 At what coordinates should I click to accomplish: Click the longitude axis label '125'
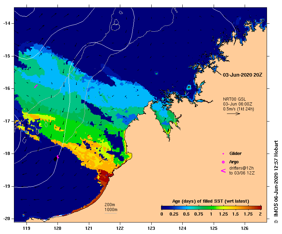tap(214, 228)
